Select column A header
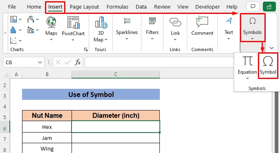This screenshot has width=280, height=153. pos(16,74)
